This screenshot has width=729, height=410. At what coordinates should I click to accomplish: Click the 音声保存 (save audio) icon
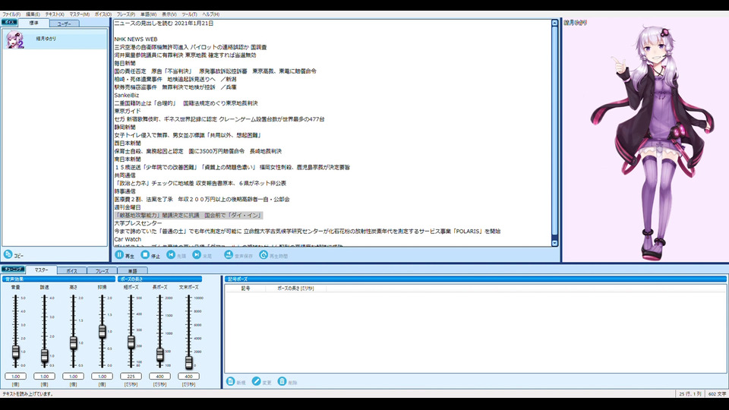[229, 255]
